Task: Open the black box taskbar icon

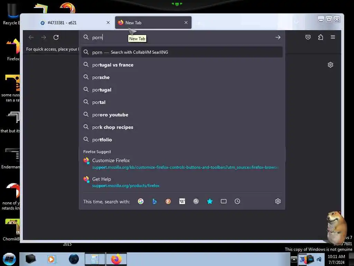Action: (30, 259)
